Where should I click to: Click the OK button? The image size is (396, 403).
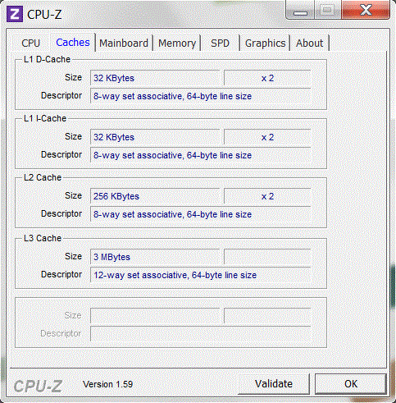click(x=351, y=384)
